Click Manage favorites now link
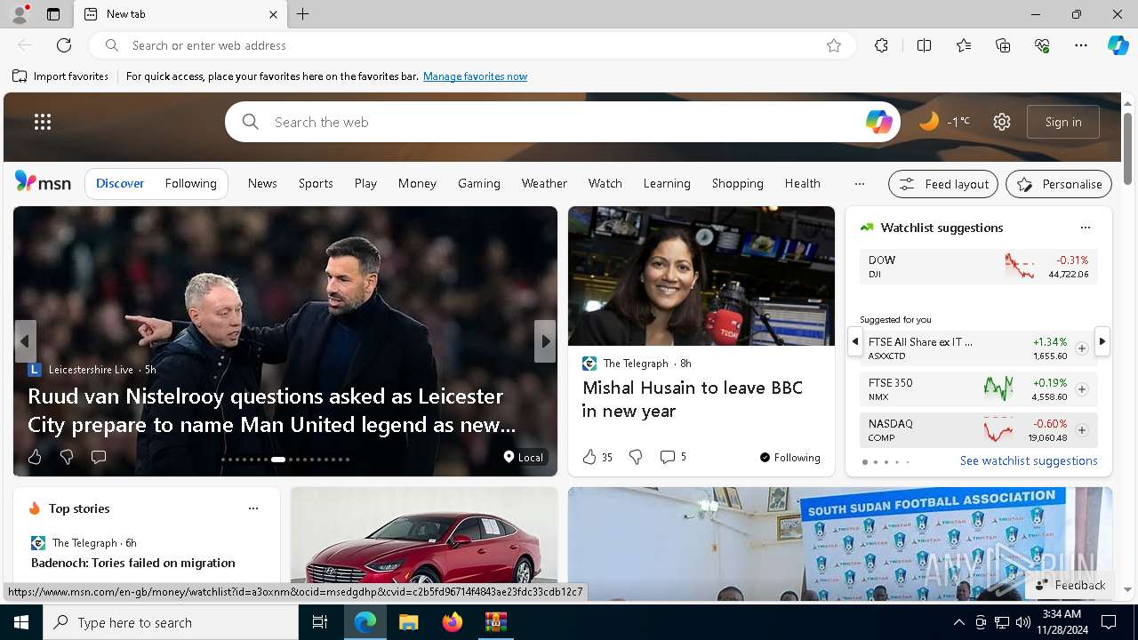Screen dimensions: 1138x640 475,76
